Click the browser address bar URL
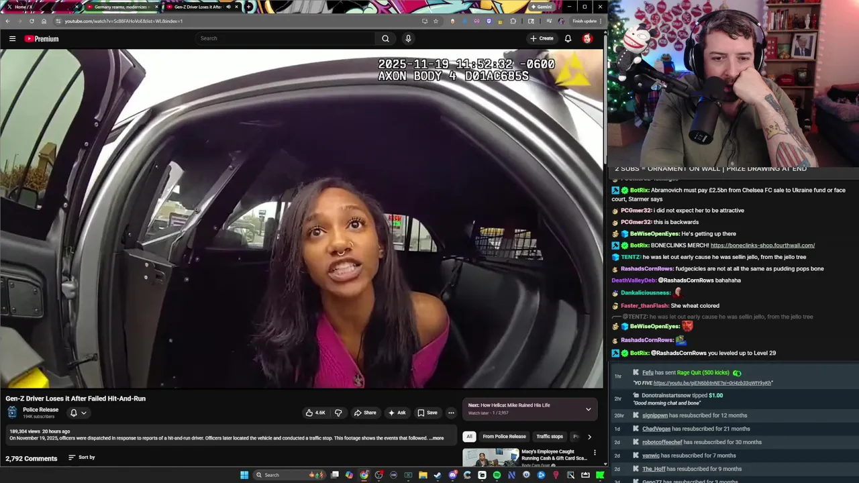The height and width of the screenshot is (483, 859). click(x=123, y=21)
